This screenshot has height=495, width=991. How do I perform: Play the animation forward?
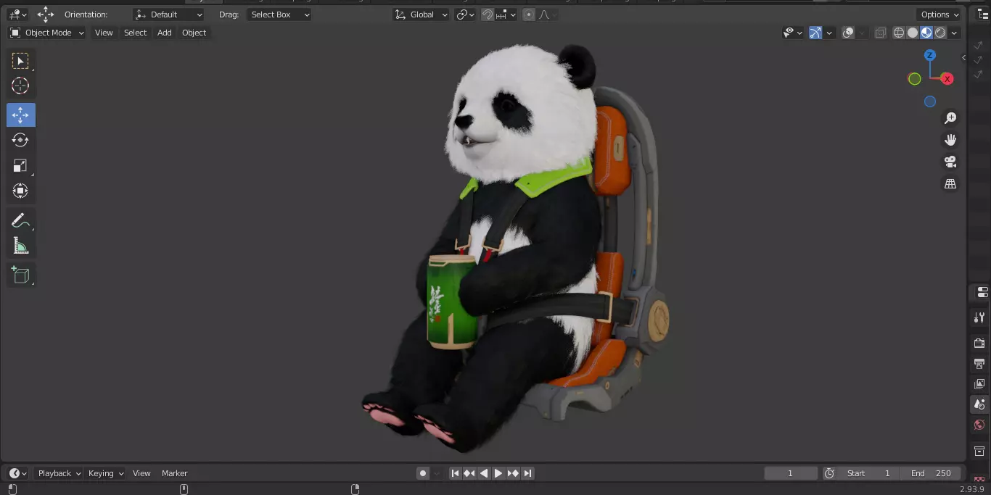[x=498, y=473]
